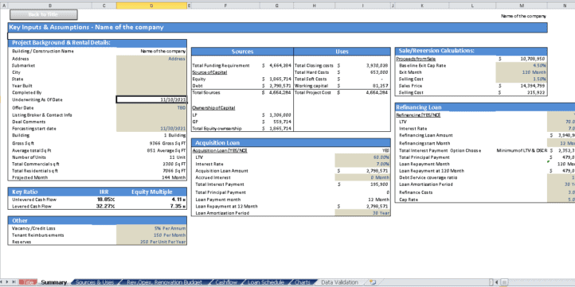Click the last sheet navigation arrow

click(x=14, y=282)
